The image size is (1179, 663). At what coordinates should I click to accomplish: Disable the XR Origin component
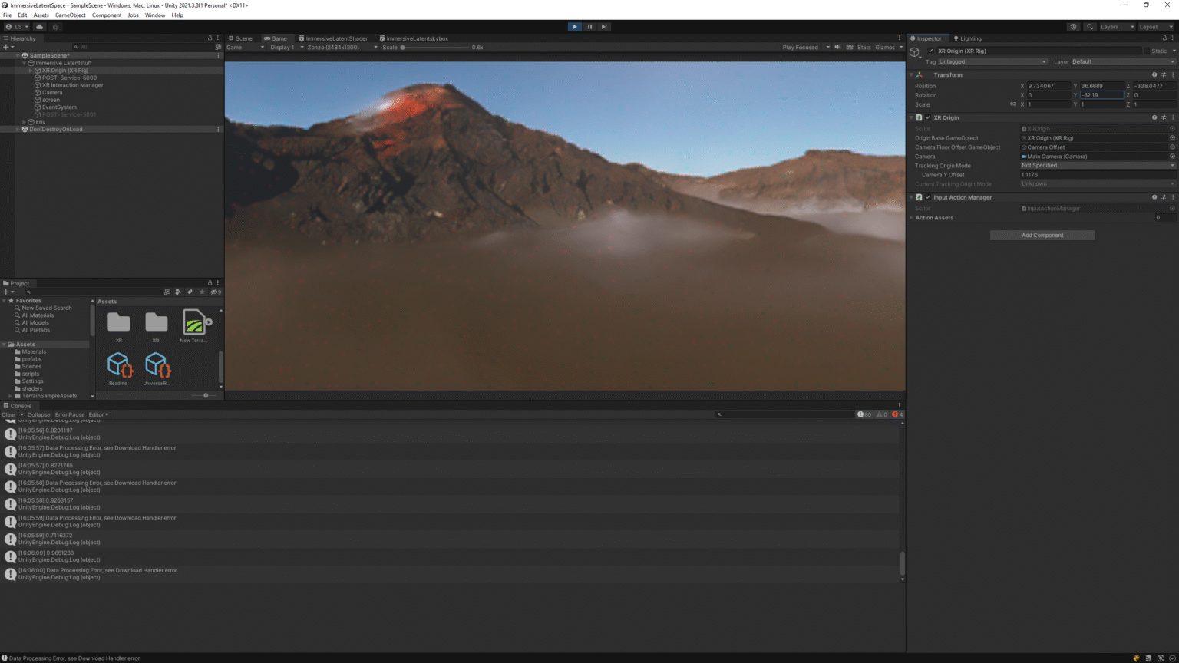pyautogui.click(x=928, y=117)
